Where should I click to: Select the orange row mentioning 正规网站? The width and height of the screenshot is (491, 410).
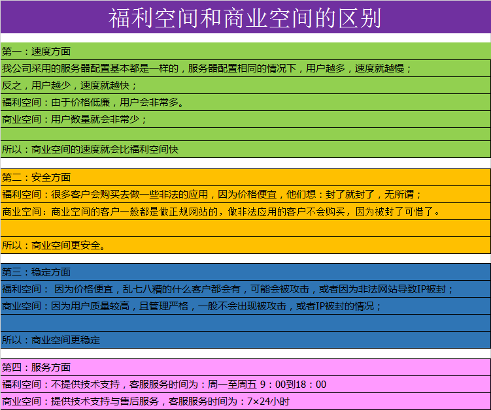pyautogui.click(x=221, y=212)
